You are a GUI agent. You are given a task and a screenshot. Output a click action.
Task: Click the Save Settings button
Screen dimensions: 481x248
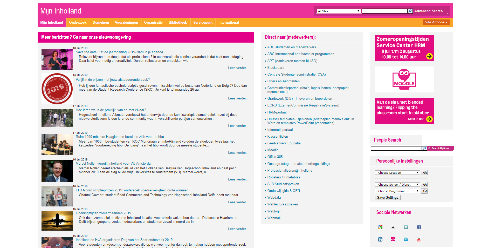388,198
